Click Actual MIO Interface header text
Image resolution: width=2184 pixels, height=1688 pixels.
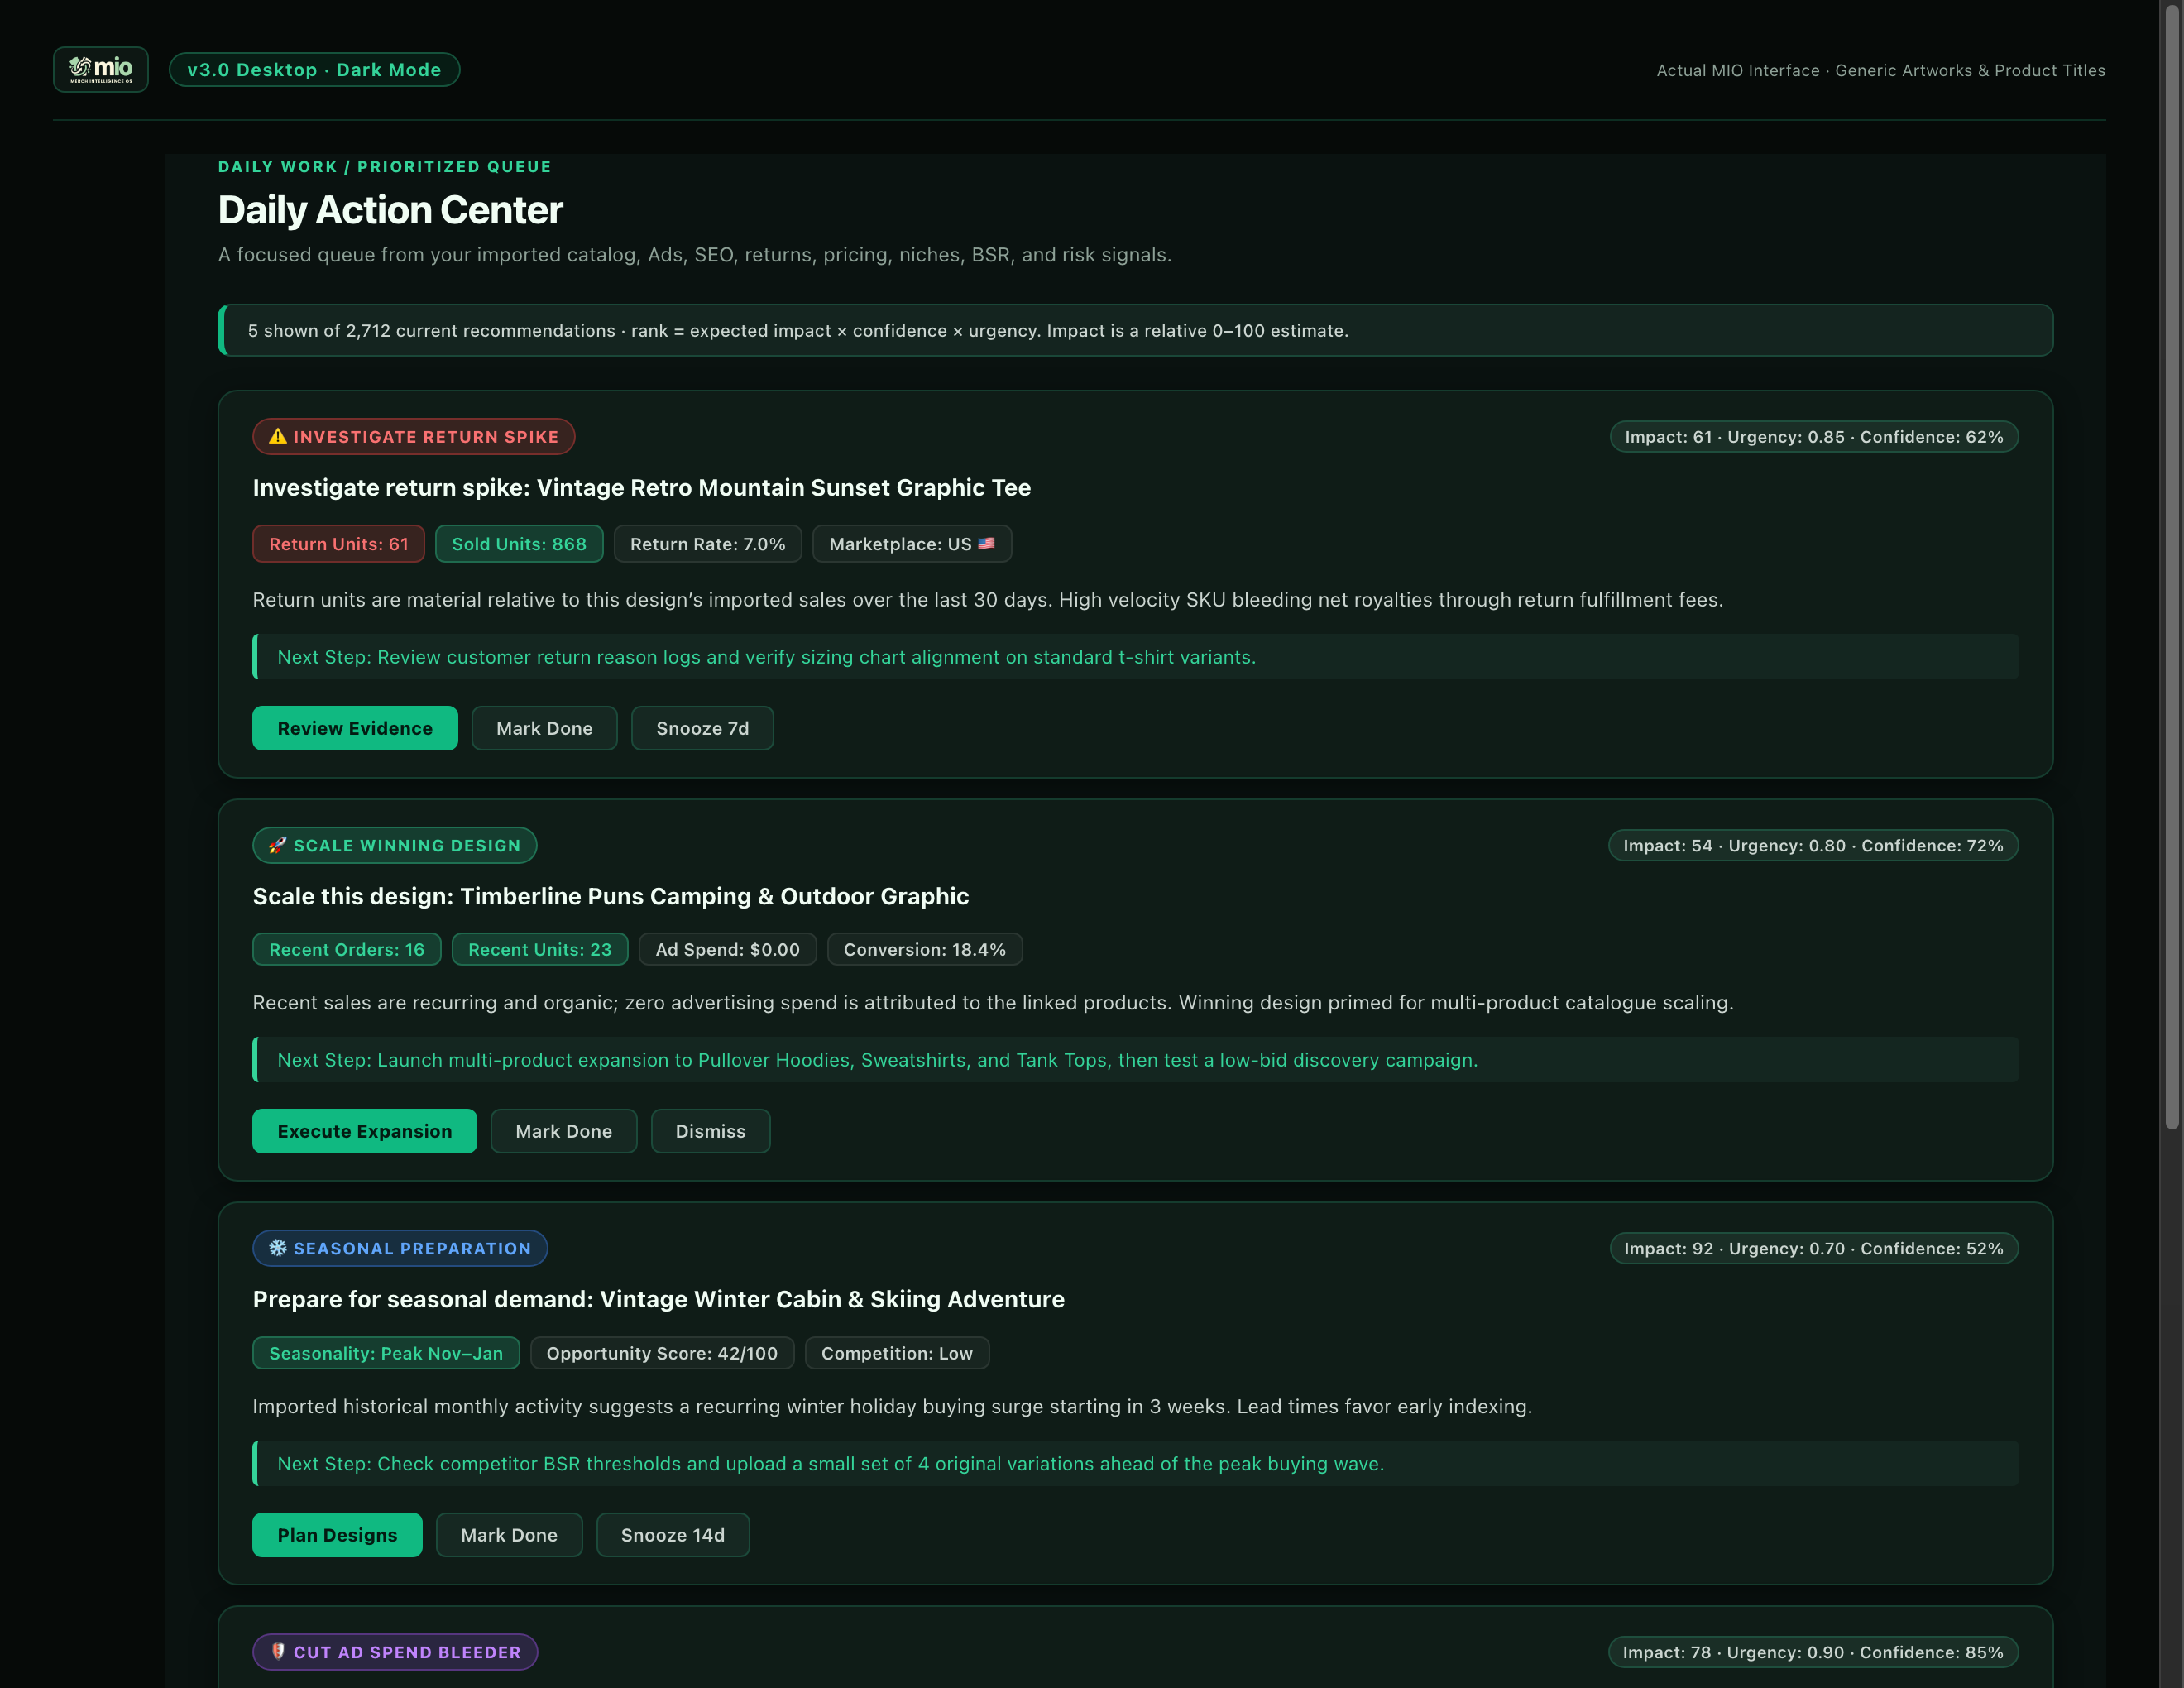[1880, 70]
